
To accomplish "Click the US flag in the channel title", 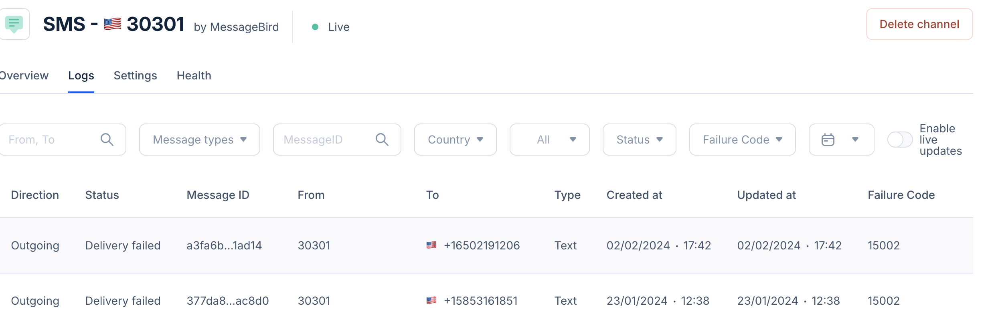I will (x=113, y=24).
